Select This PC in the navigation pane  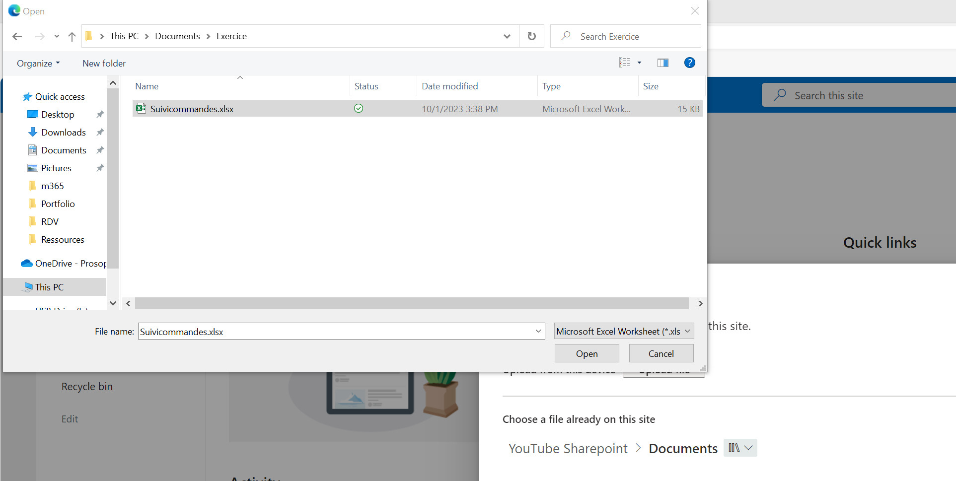tap(49, 287)
